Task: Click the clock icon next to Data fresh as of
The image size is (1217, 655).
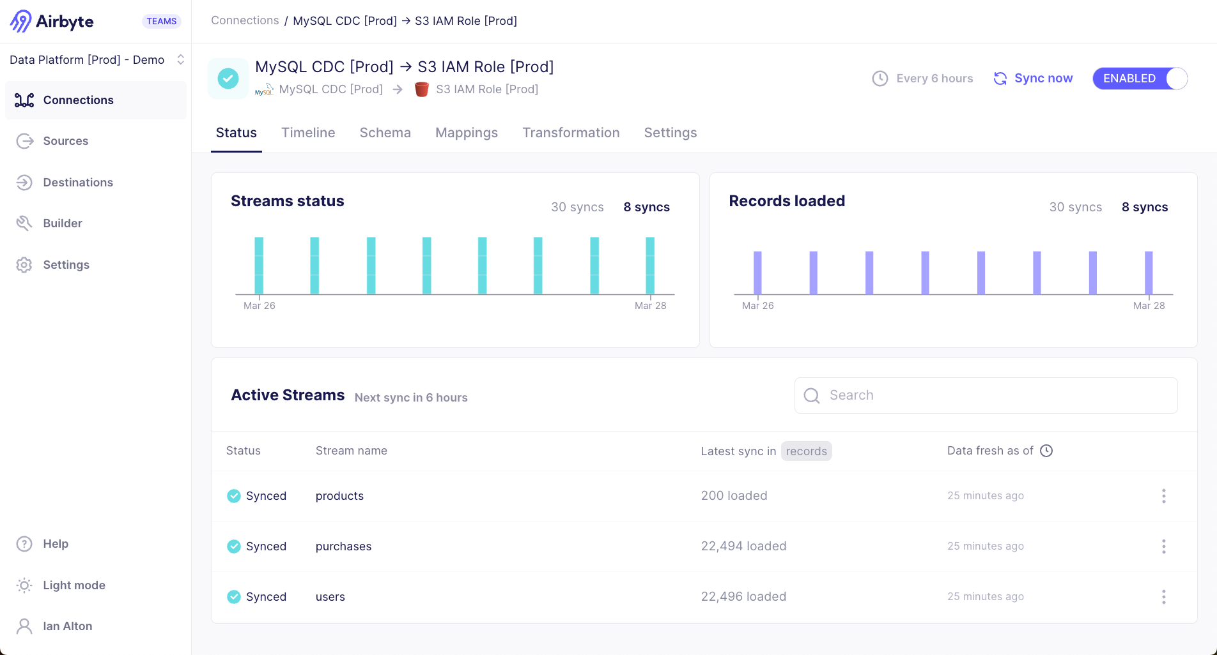Action: pos(1046,451)
